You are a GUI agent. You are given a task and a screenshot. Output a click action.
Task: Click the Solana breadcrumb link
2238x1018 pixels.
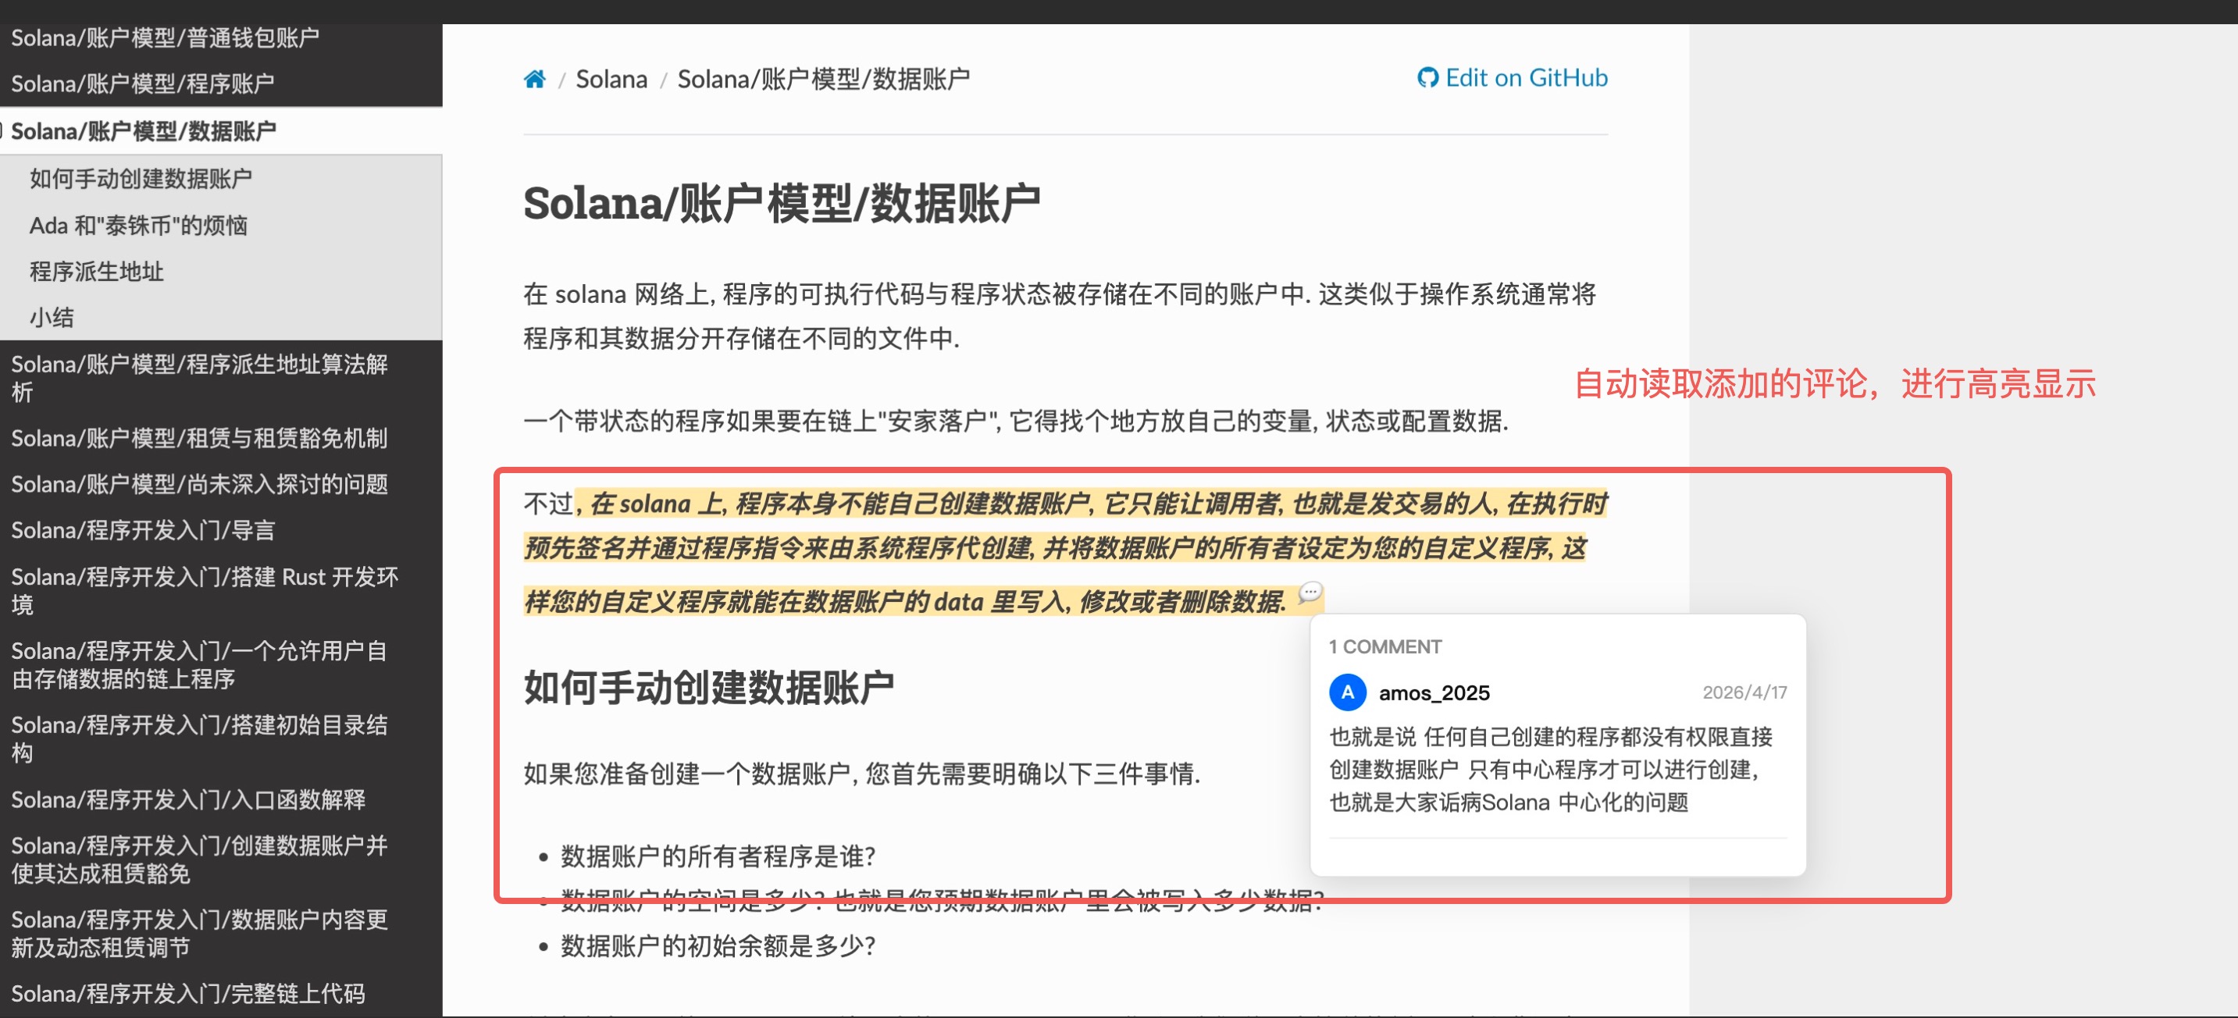coord(611,79)
